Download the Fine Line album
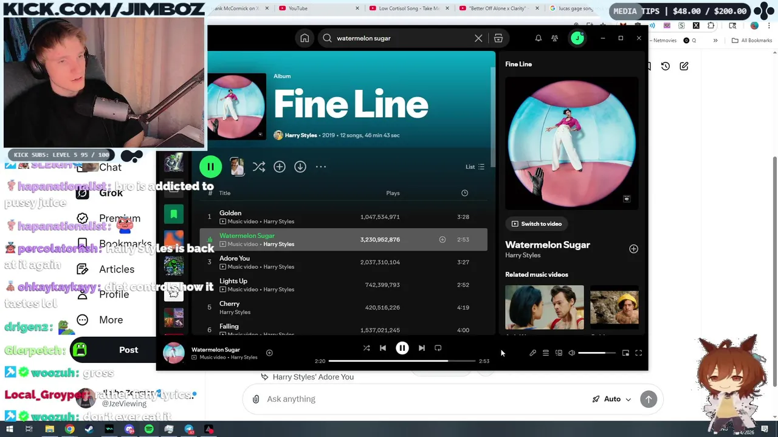The height and width of the screenshot is (437, 778). (x=300, y=166)
